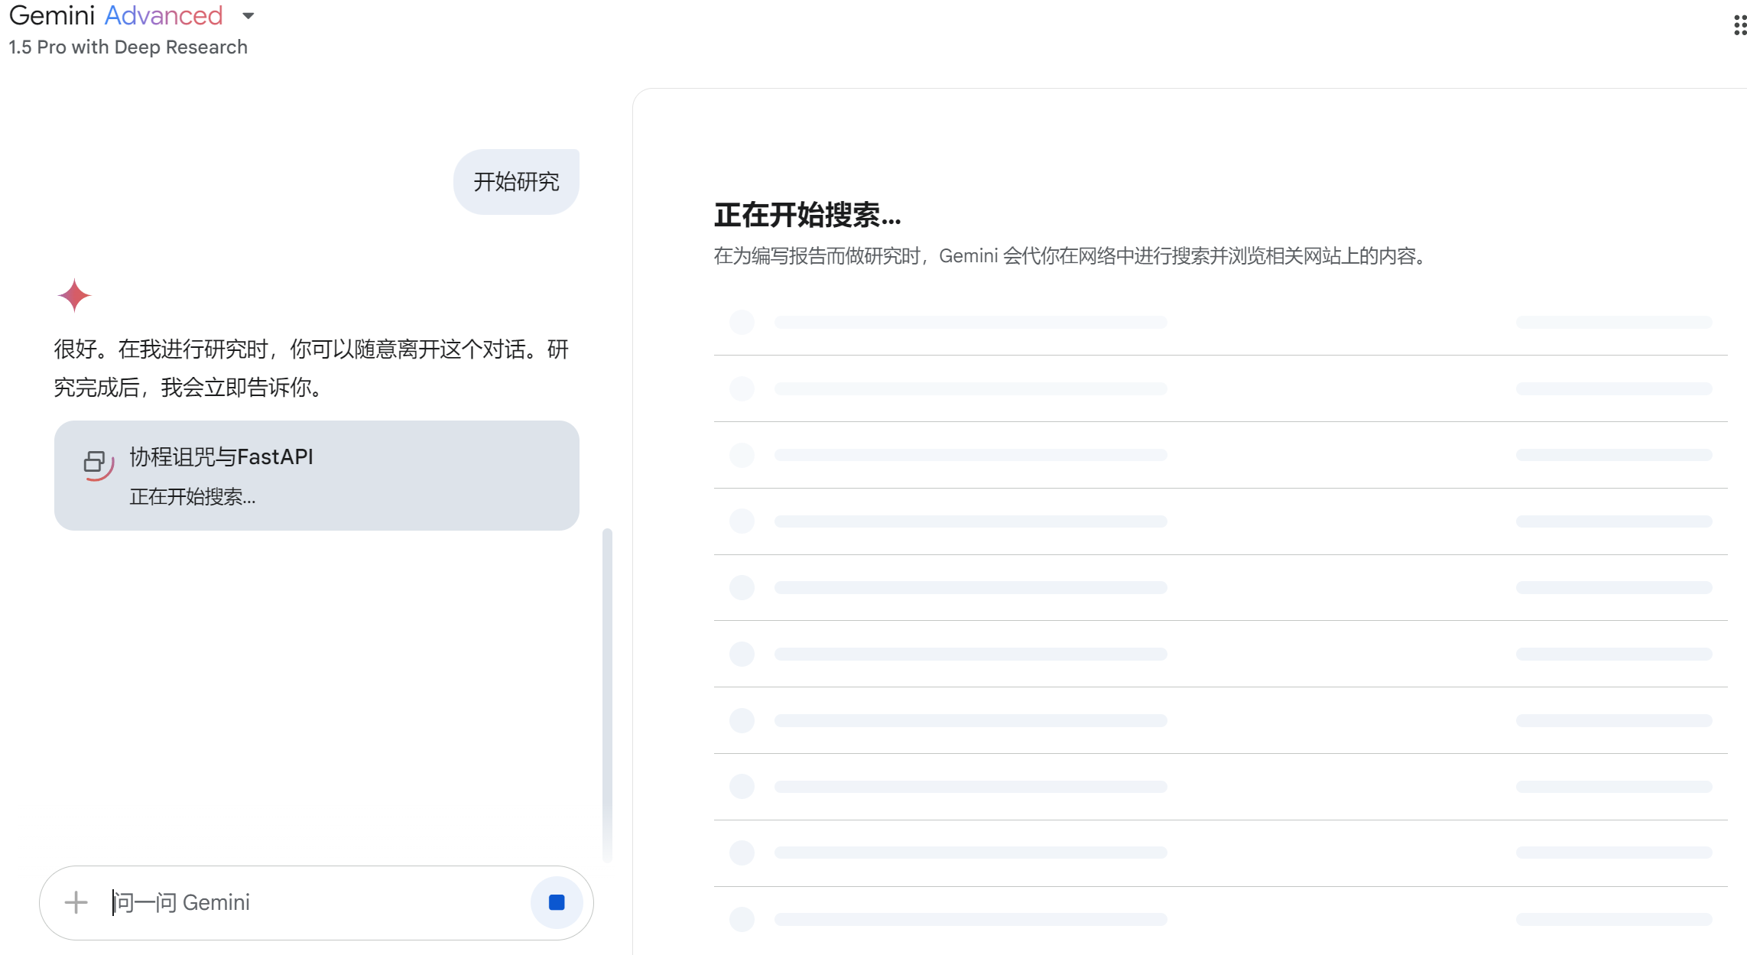The height and width of the screenshot is (955, 1747).
Task: Focus the 问一问 Gemini input field
Action: [x=317, y=903]
